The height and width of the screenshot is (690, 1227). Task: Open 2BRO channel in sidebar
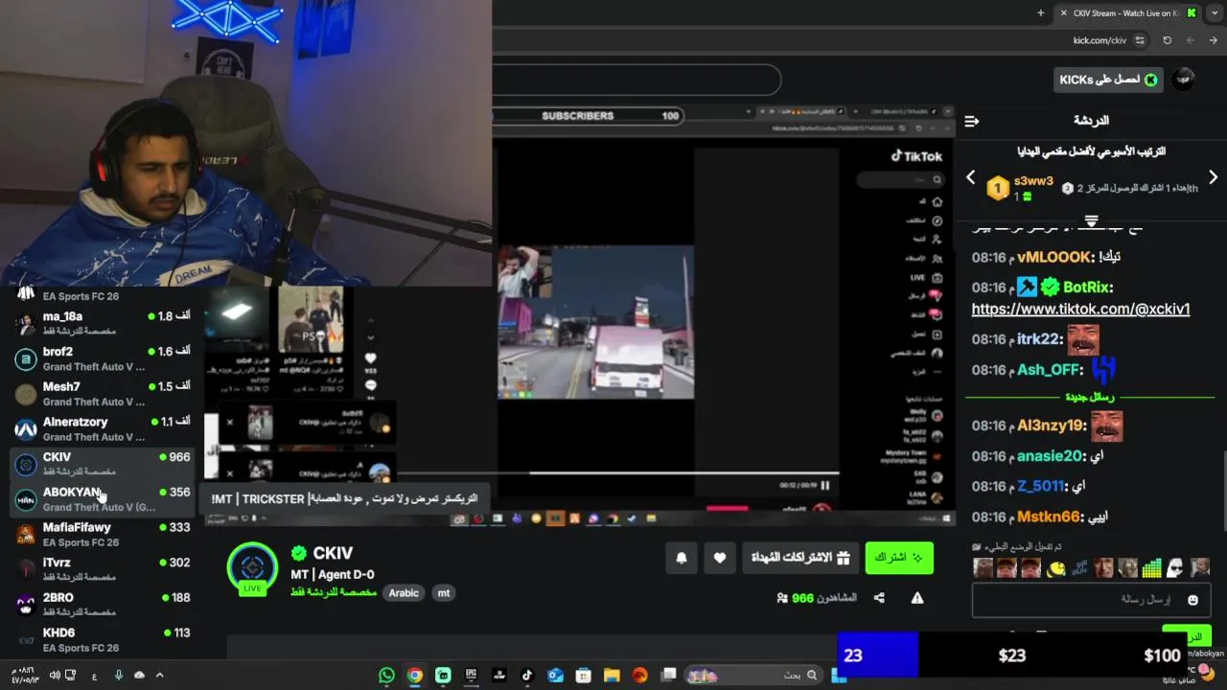coord(104,605)
